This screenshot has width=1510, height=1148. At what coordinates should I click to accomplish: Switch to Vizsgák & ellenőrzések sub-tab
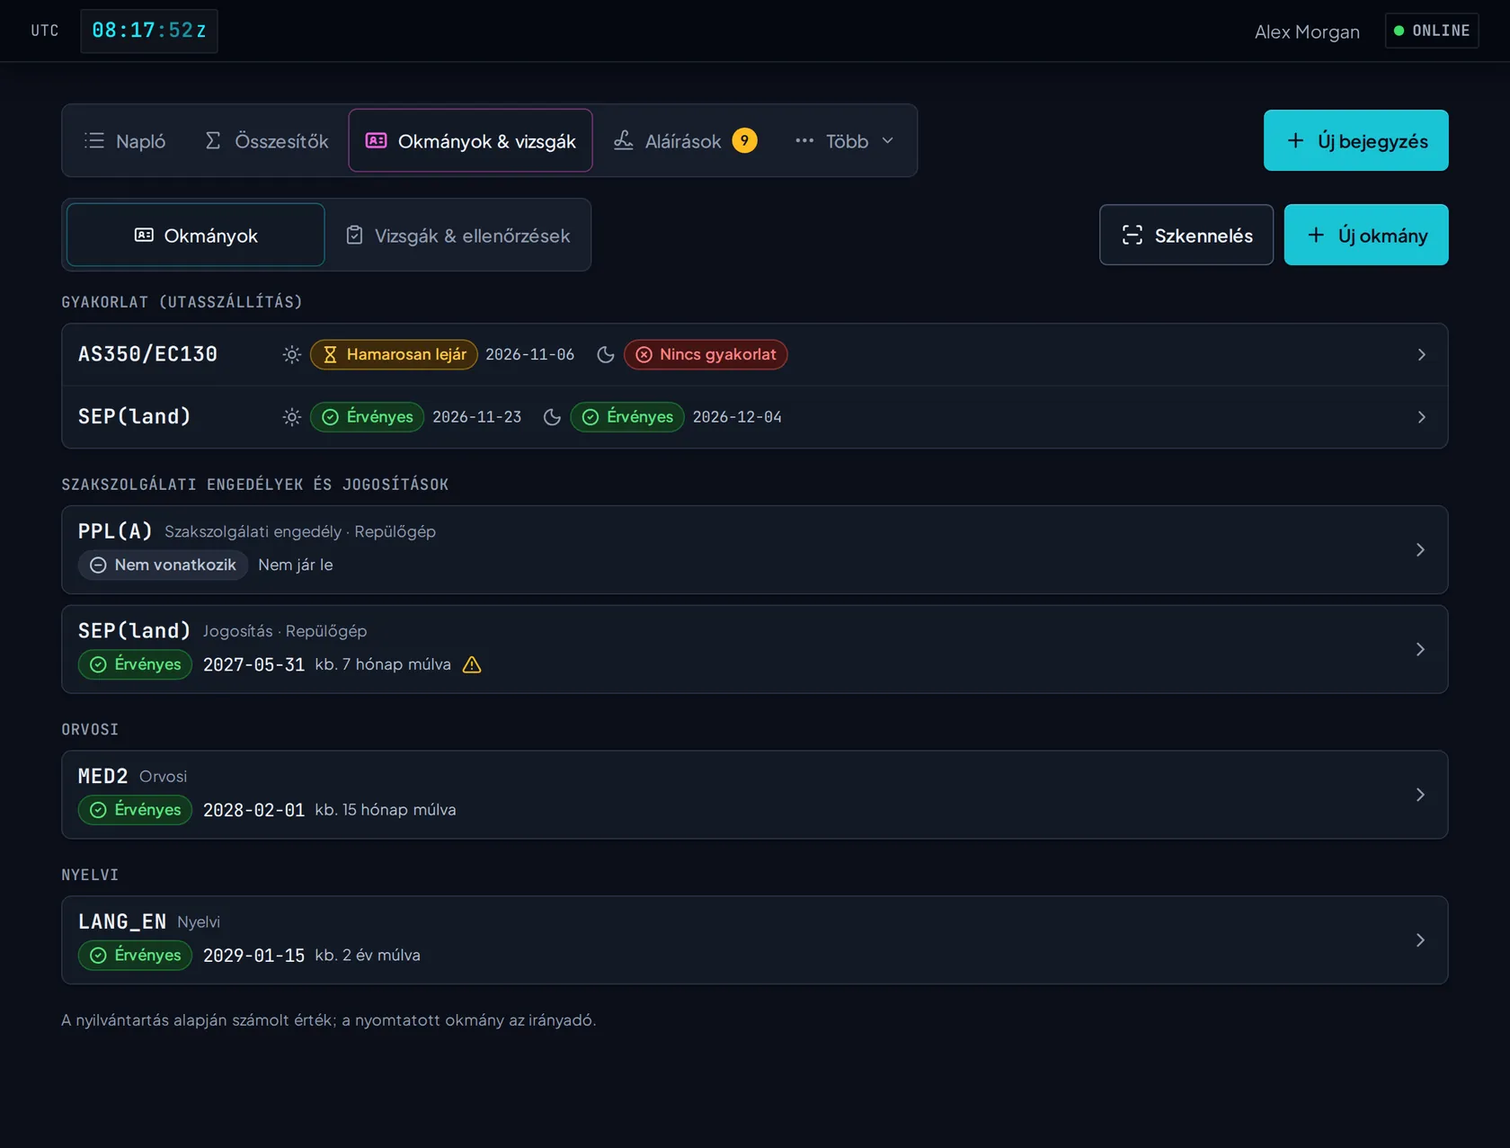457,236
